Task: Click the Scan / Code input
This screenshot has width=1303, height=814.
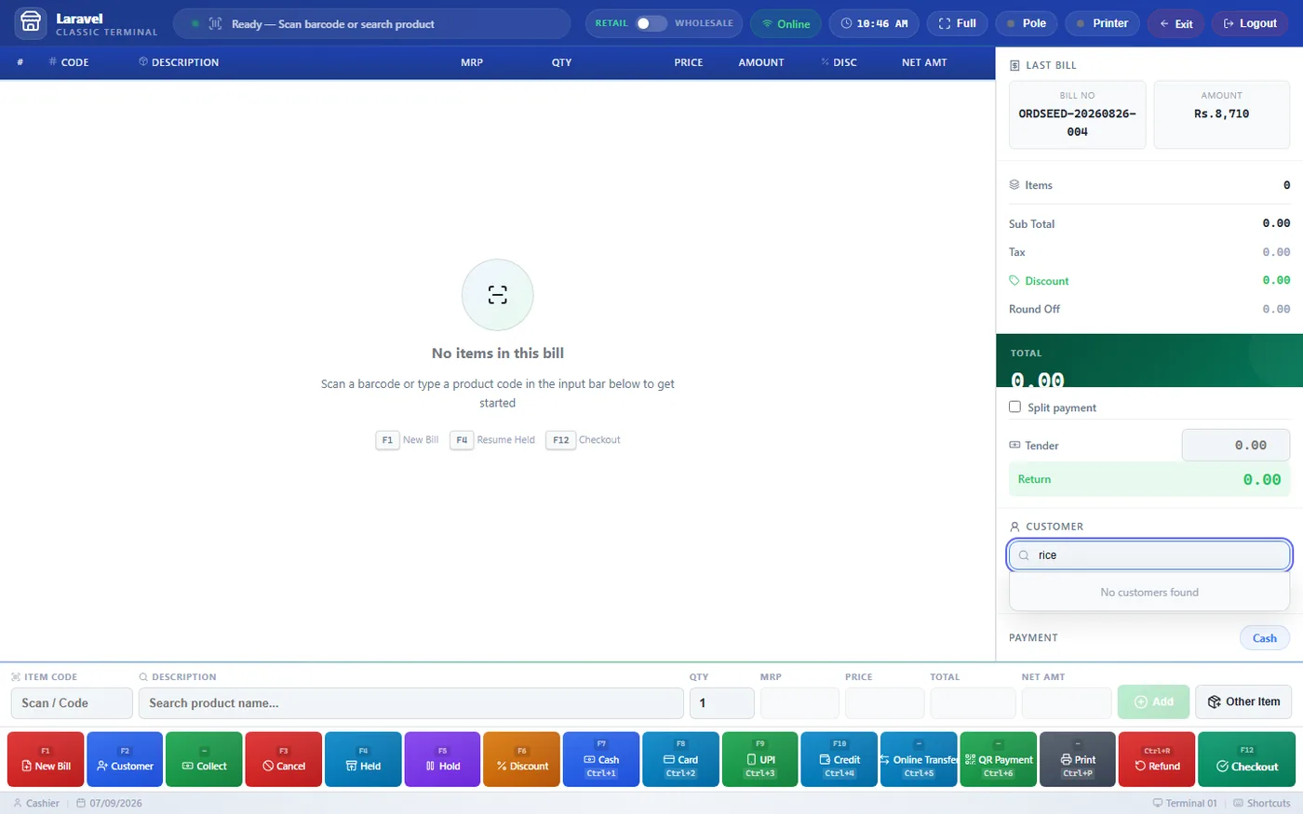Action: pos(72,703)
